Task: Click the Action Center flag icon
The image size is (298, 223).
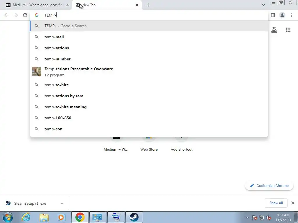Action: [x=255, y=217]
